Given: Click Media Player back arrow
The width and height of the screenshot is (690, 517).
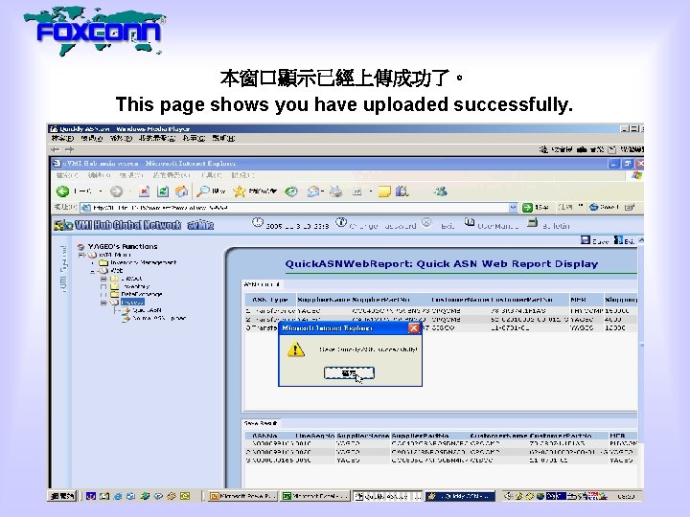Looking at the screenshot, I should click(55, 149).
